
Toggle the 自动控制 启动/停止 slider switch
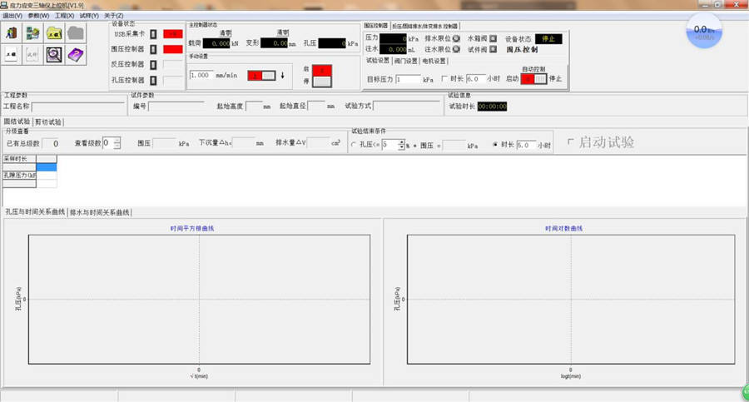tap(534, 79)
